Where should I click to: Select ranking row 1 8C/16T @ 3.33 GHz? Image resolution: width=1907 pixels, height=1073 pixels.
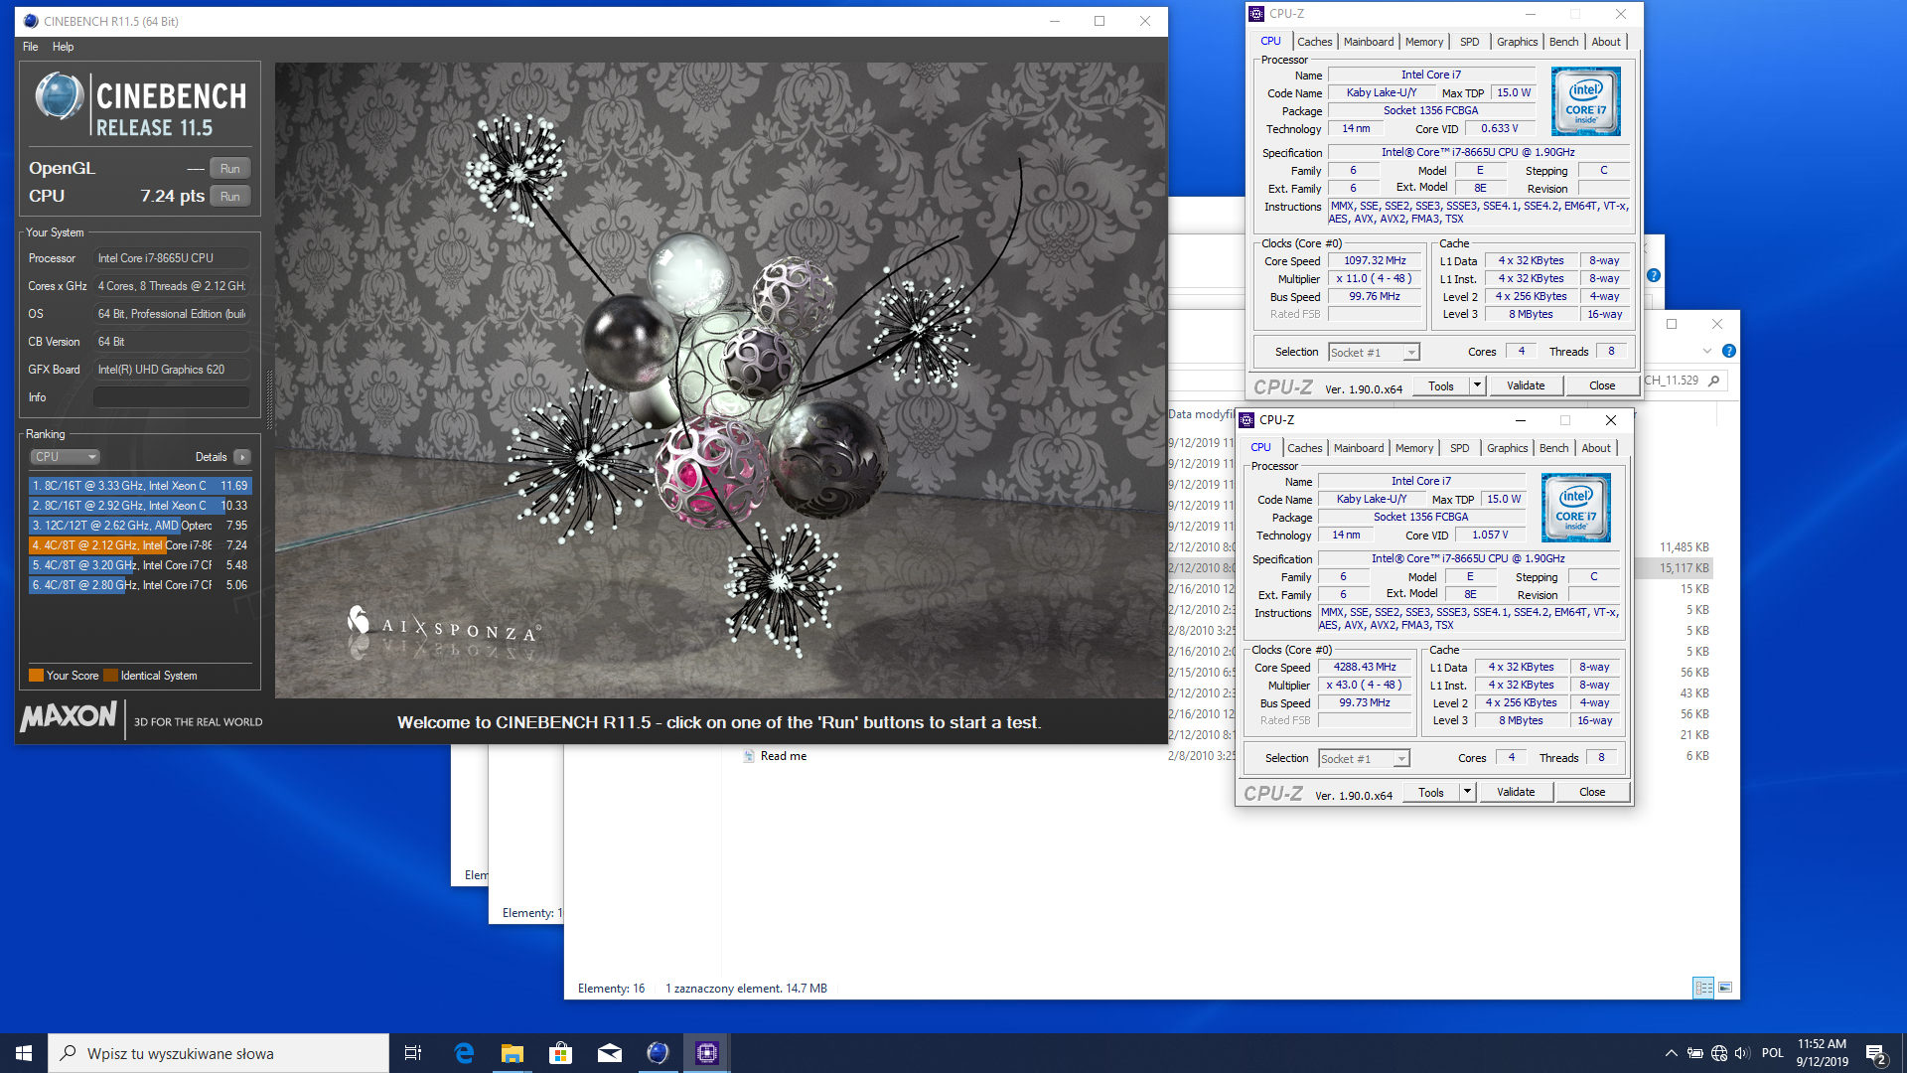point(140,486)
